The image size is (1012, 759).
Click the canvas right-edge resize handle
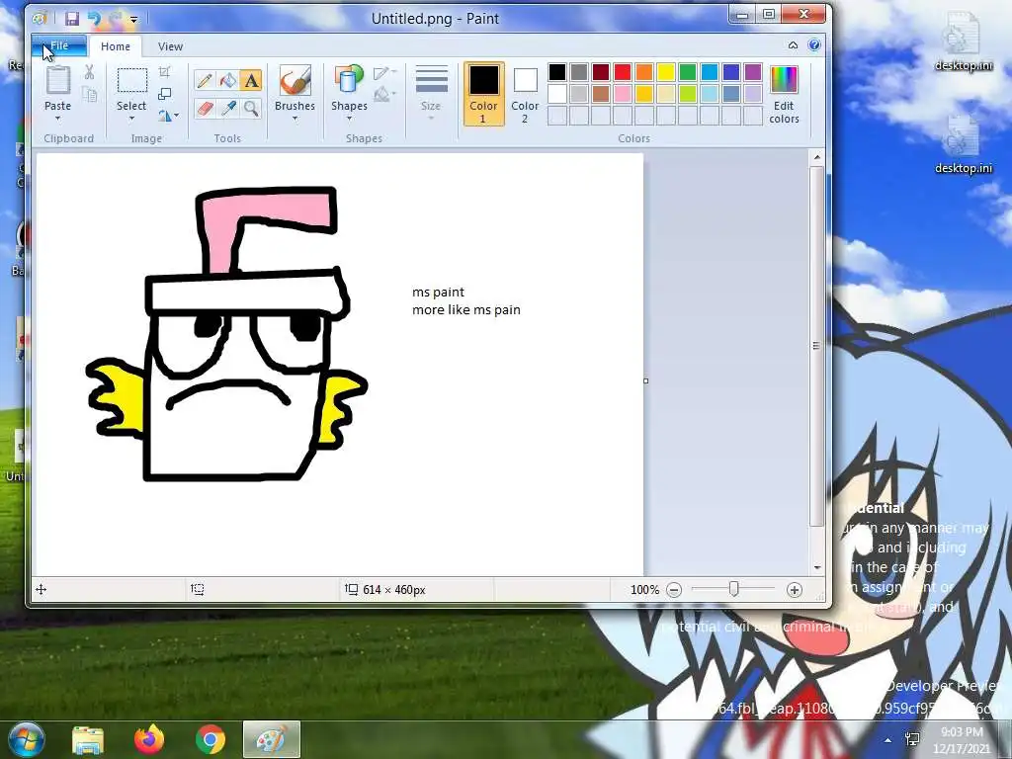click(646, 380)
